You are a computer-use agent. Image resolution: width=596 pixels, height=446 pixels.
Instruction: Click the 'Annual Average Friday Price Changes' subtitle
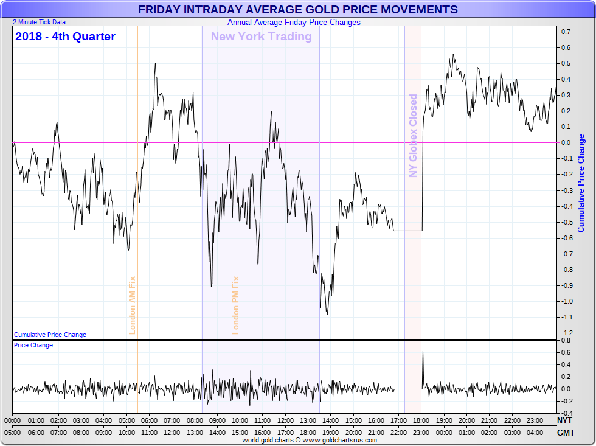[294, 22]
